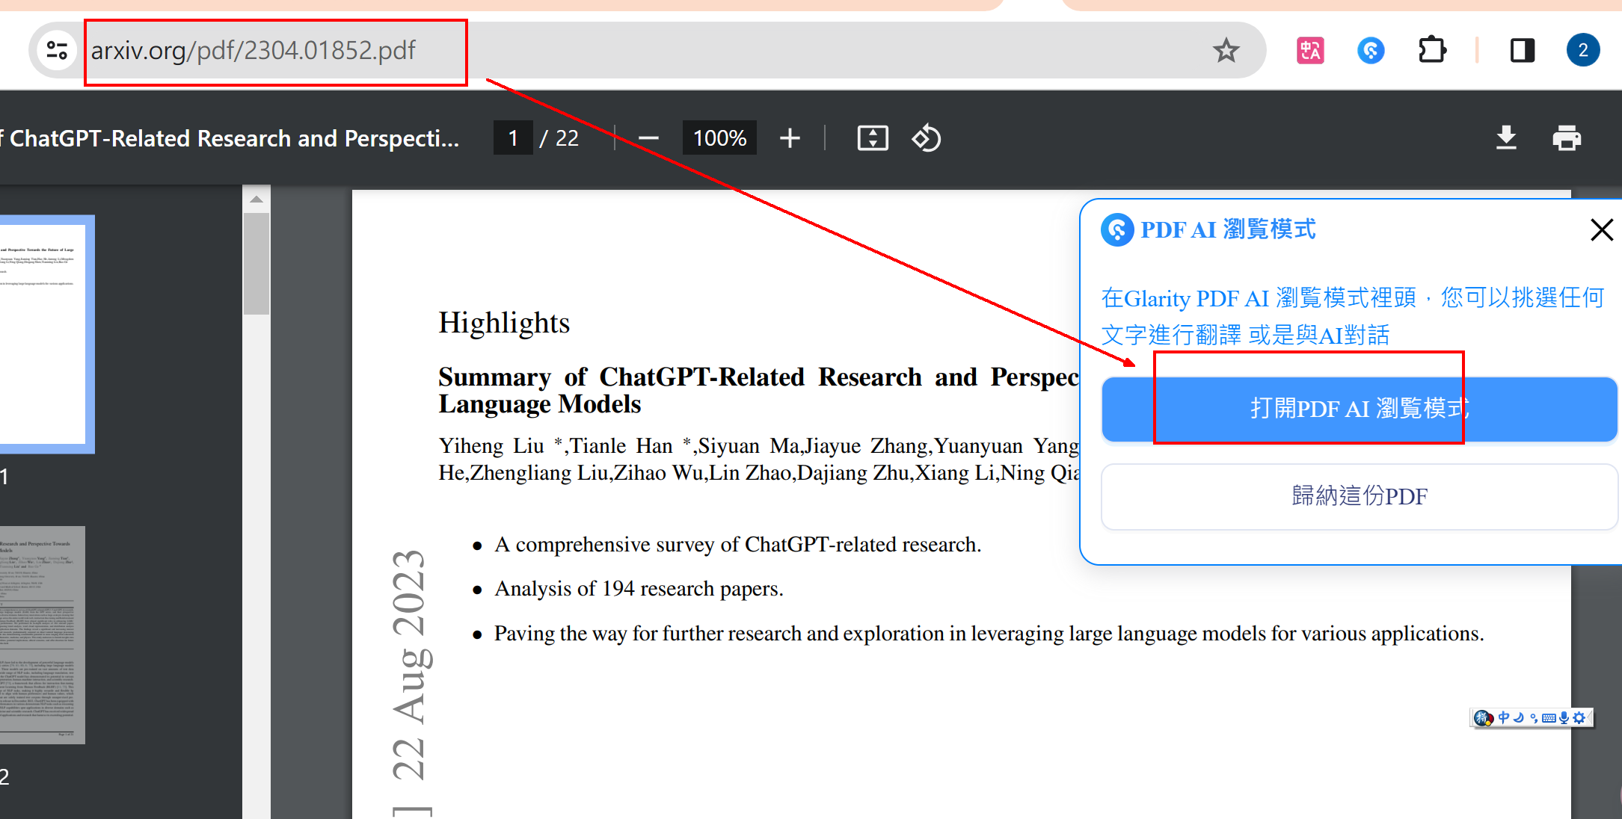Viewport: 1622px width, 819px height.
Task: Toggle fit to page view
Action: coord(873,138)
